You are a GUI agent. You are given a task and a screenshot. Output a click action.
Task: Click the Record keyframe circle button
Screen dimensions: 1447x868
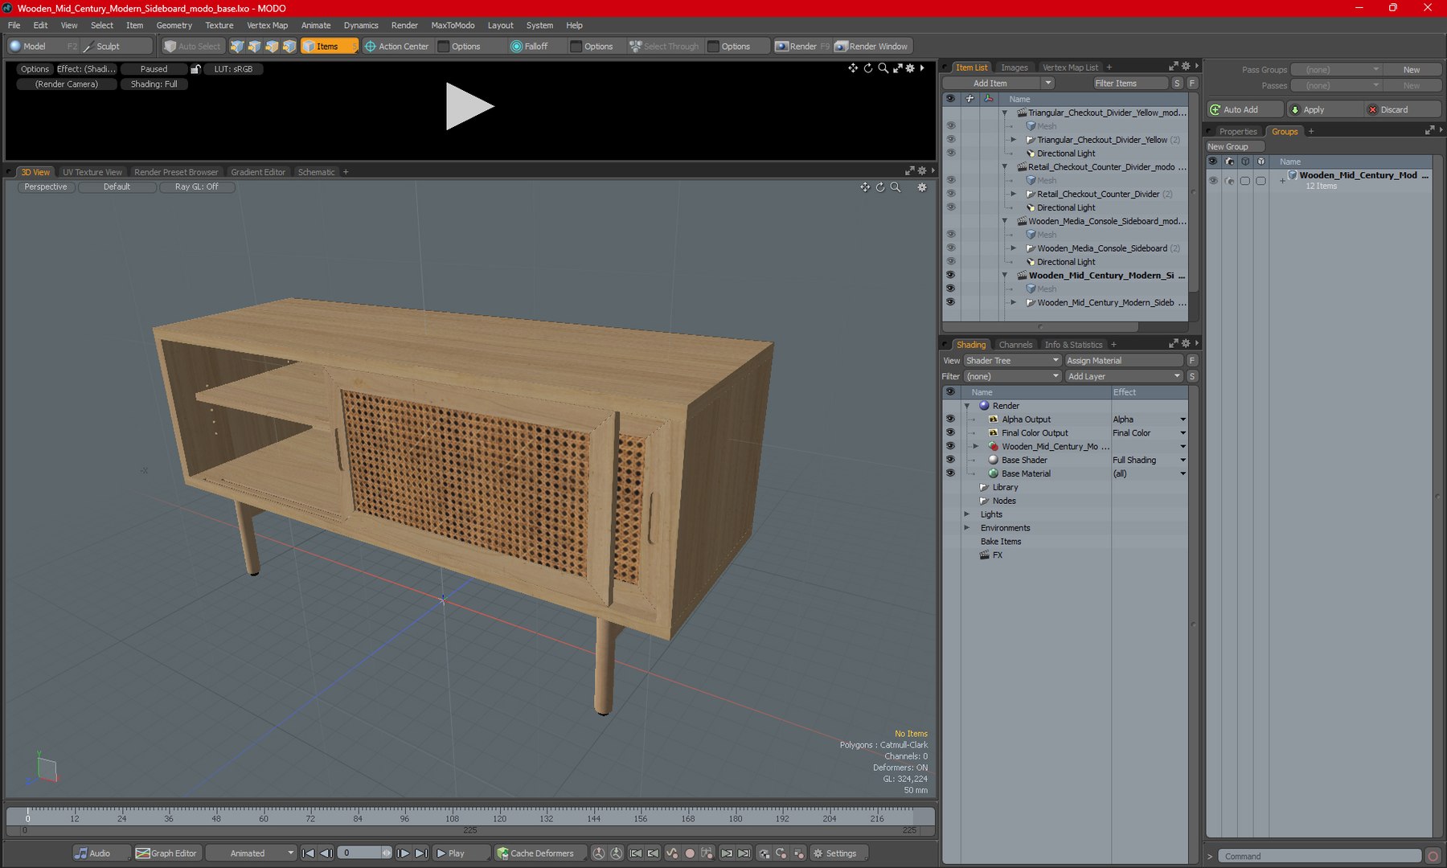[689, 854]
